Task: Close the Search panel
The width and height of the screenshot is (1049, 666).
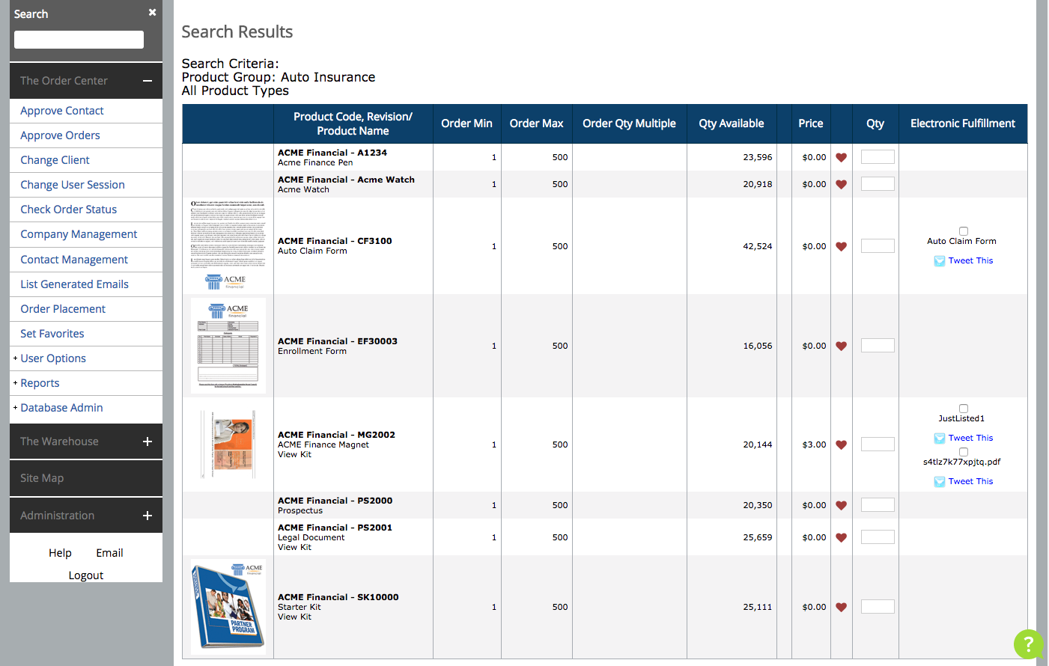Action: pos(152,13)
